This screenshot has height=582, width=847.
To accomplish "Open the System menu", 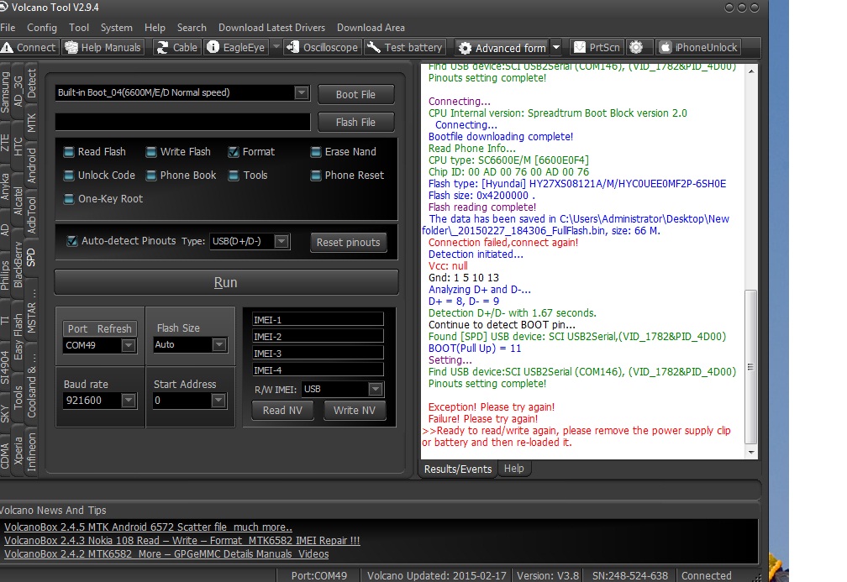I will [116, 28].
